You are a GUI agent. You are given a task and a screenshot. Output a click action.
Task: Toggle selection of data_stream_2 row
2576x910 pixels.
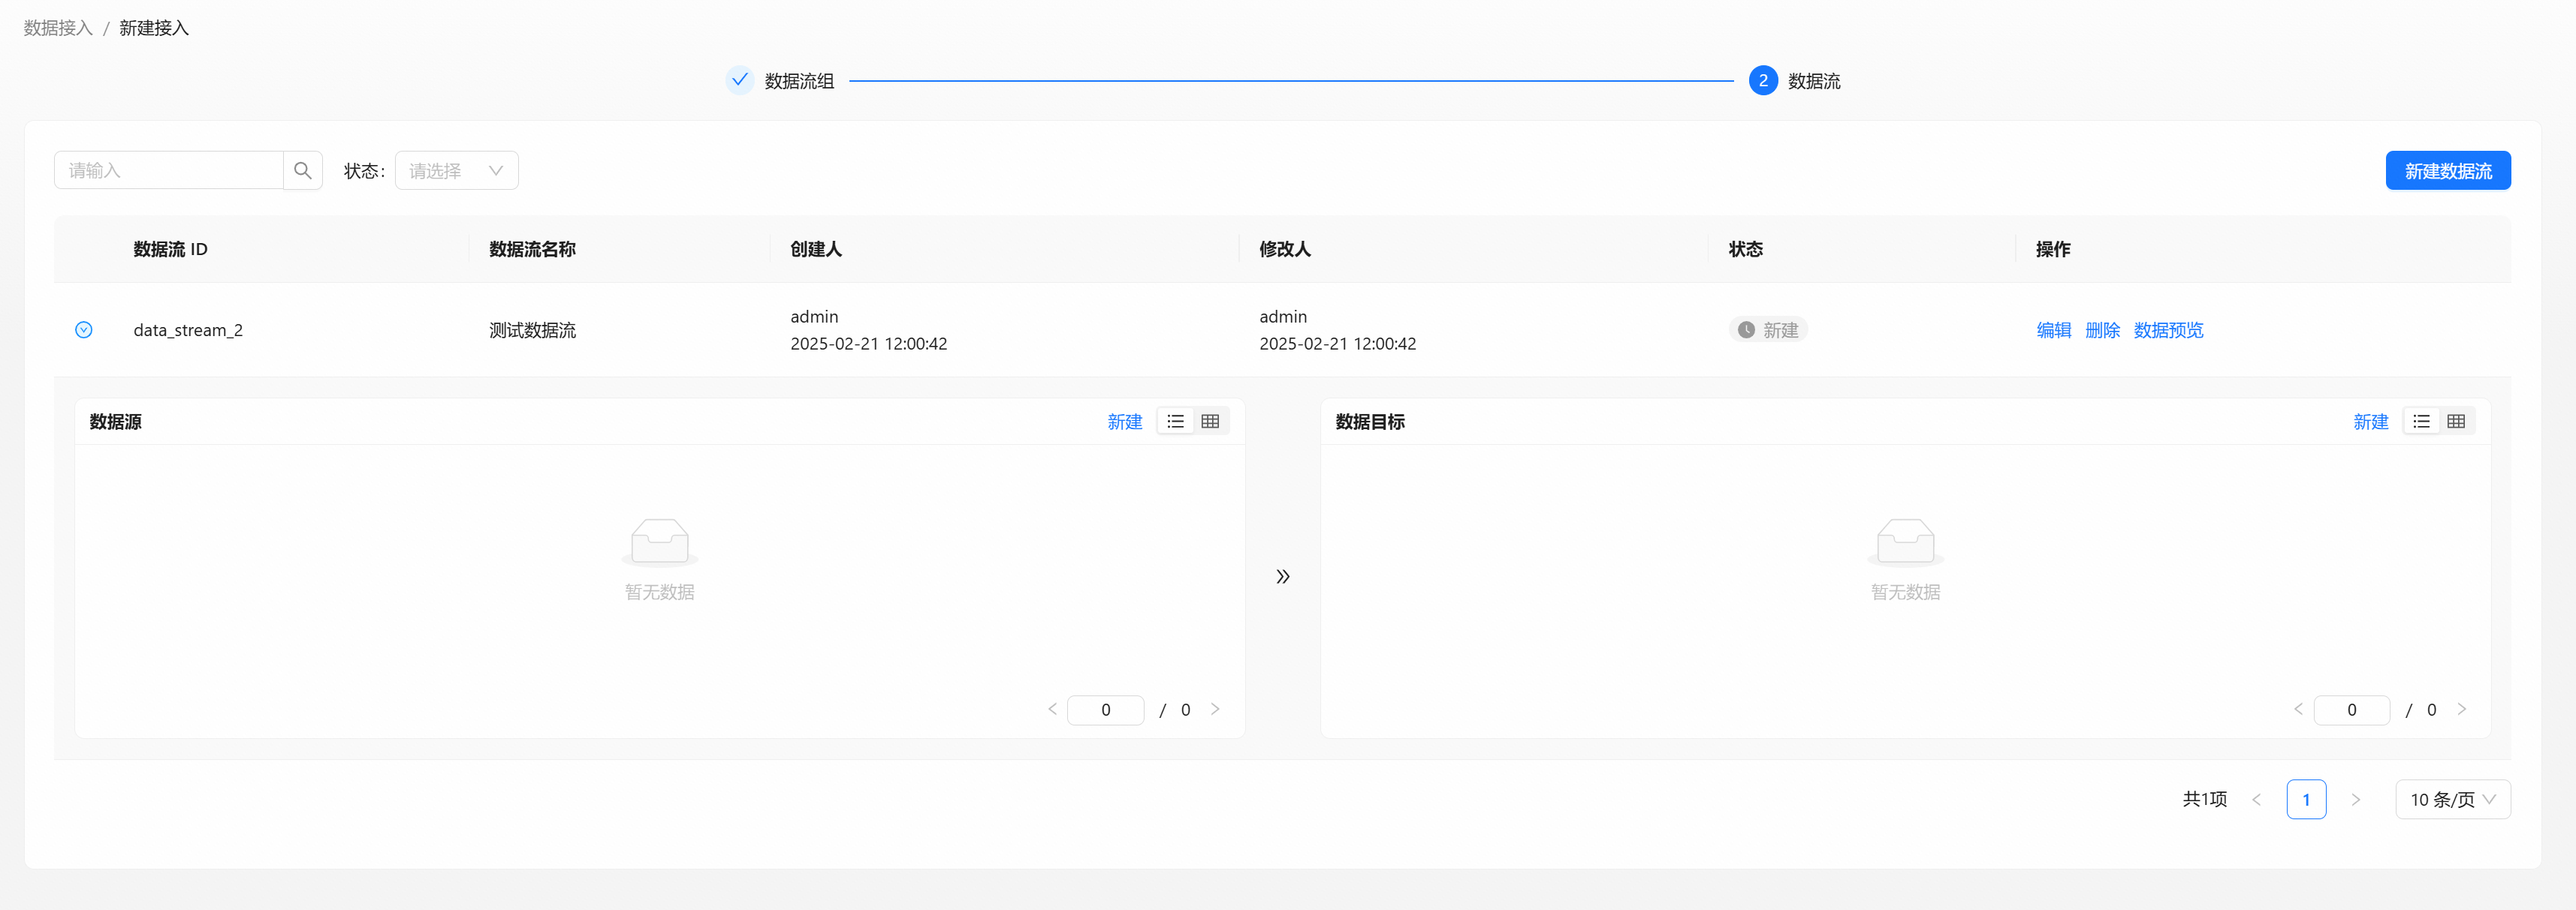[x=86, y=328]
